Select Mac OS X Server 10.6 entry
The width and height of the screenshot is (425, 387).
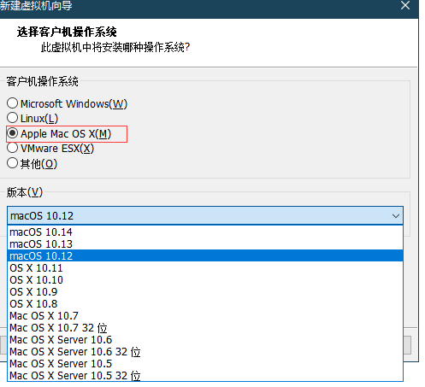click(205, 340)
